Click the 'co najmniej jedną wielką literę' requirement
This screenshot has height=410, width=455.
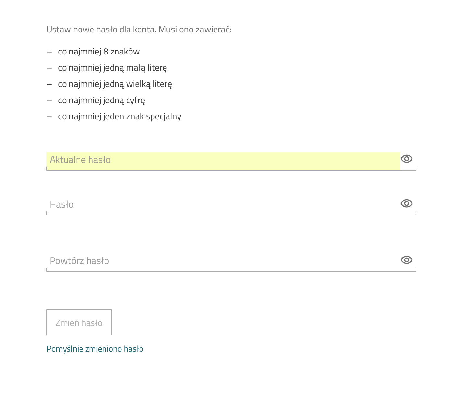[115, 84]
